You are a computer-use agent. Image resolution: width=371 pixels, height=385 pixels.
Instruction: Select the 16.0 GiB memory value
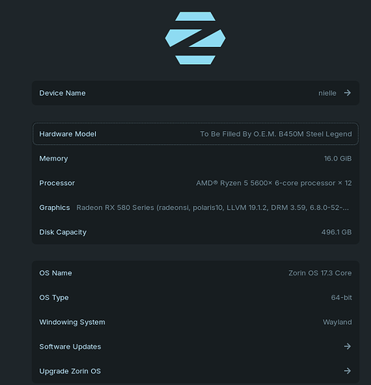(338, 158)
